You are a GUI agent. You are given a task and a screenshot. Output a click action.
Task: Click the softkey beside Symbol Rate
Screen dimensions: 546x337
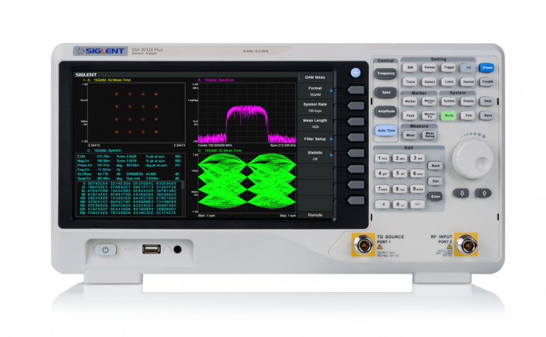point(356,106)
